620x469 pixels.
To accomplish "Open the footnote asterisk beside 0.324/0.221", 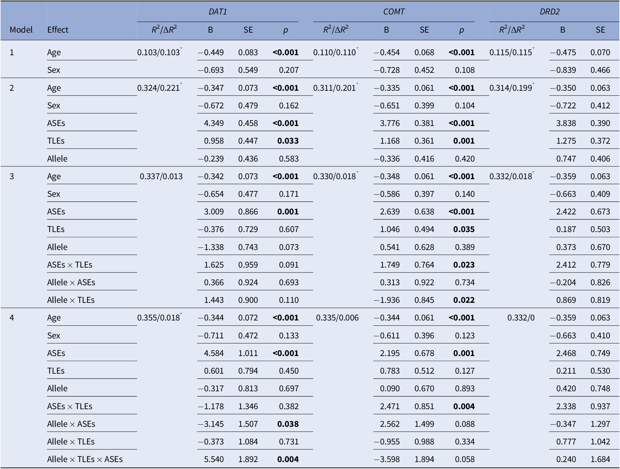I will (x=181, y=84).
